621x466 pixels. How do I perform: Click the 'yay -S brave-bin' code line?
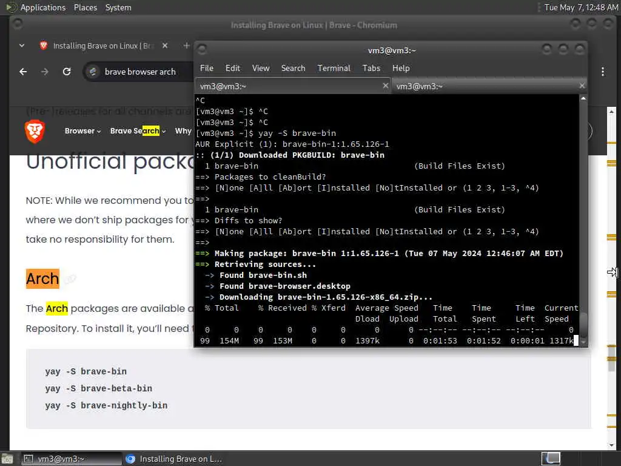(86, 372)
